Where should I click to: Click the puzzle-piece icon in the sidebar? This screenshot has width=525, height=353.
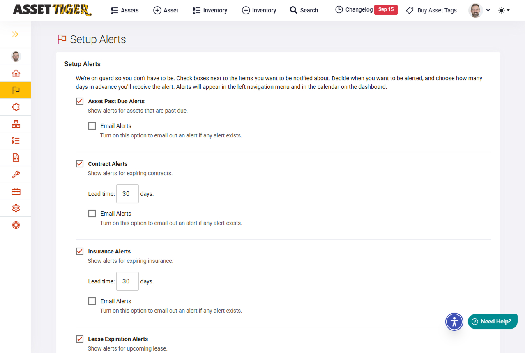click(16, 107)
